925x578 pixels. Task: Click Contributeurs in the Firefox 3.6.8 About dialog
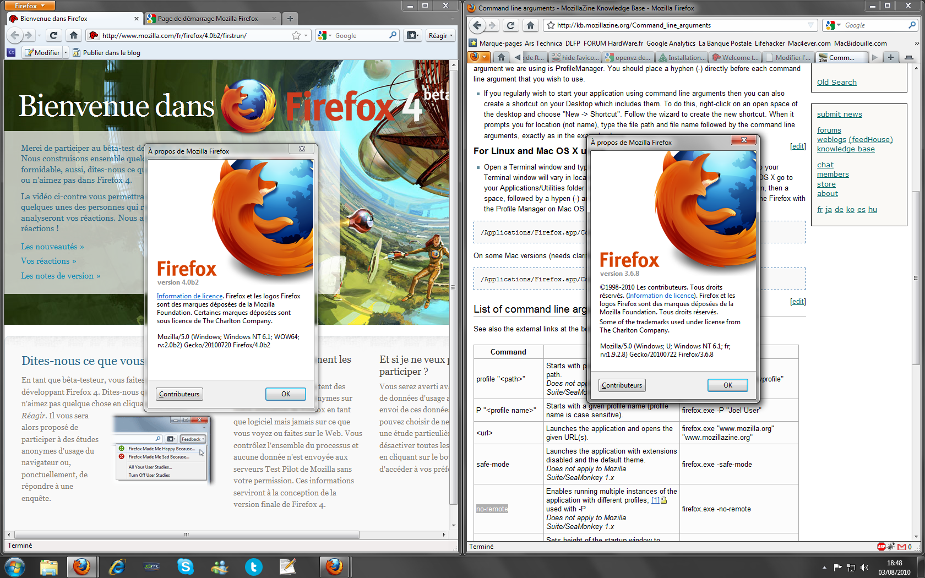coord(622,385)
